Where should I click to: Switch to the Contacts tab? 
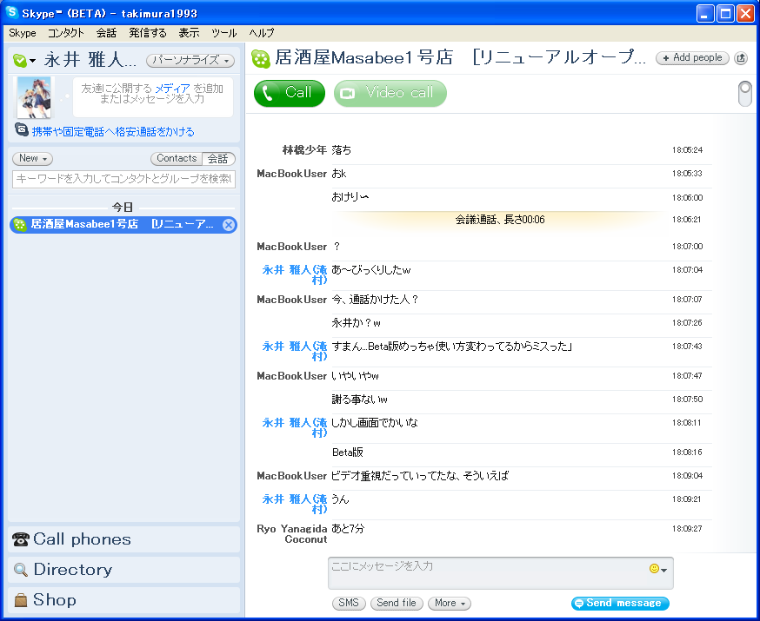point(177,158)
